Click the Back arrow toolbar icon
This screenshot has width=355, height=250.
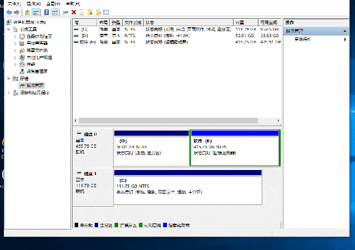click(9, 12)
